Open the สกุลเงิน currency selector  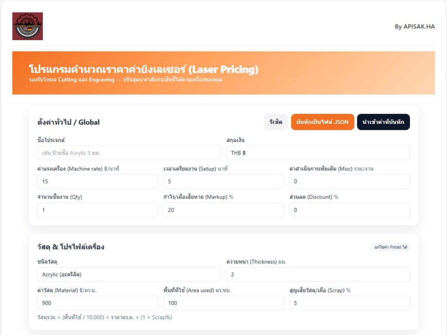pyautogui.click(x=318, y=153)
